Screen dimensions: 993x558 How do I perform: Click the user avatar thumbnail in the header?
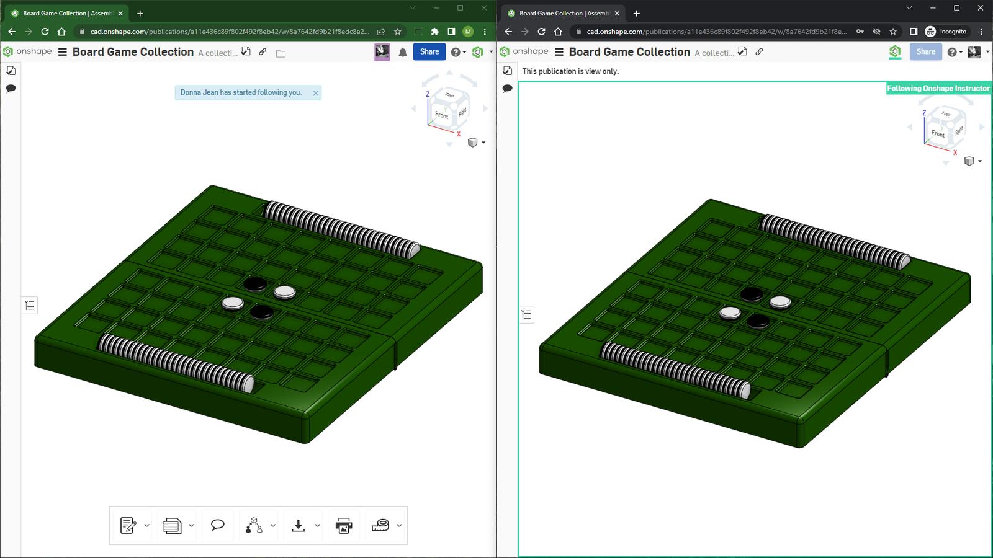click(382, 52)
